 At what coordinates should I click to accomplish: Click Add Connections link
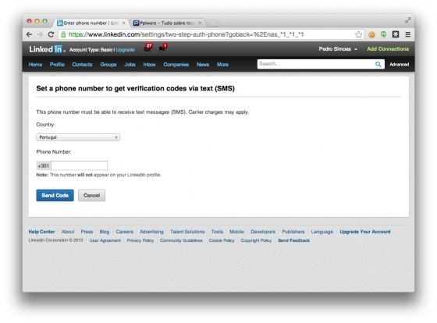(x=388, y=49)
